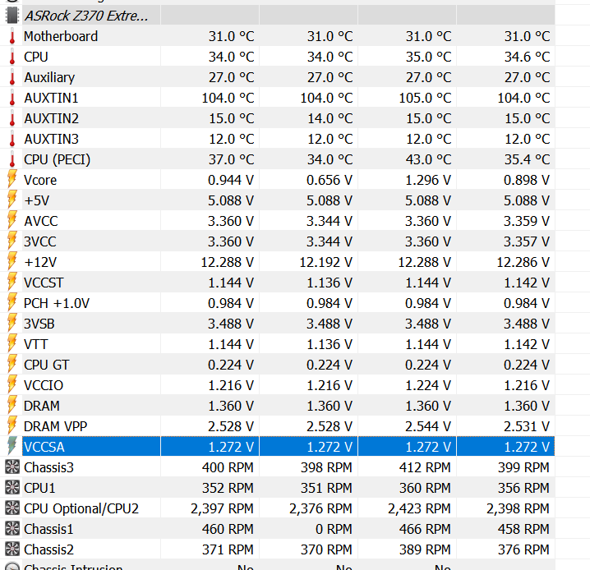Click the lightning bolt icon beside DRAM VPP

point(12,425)
